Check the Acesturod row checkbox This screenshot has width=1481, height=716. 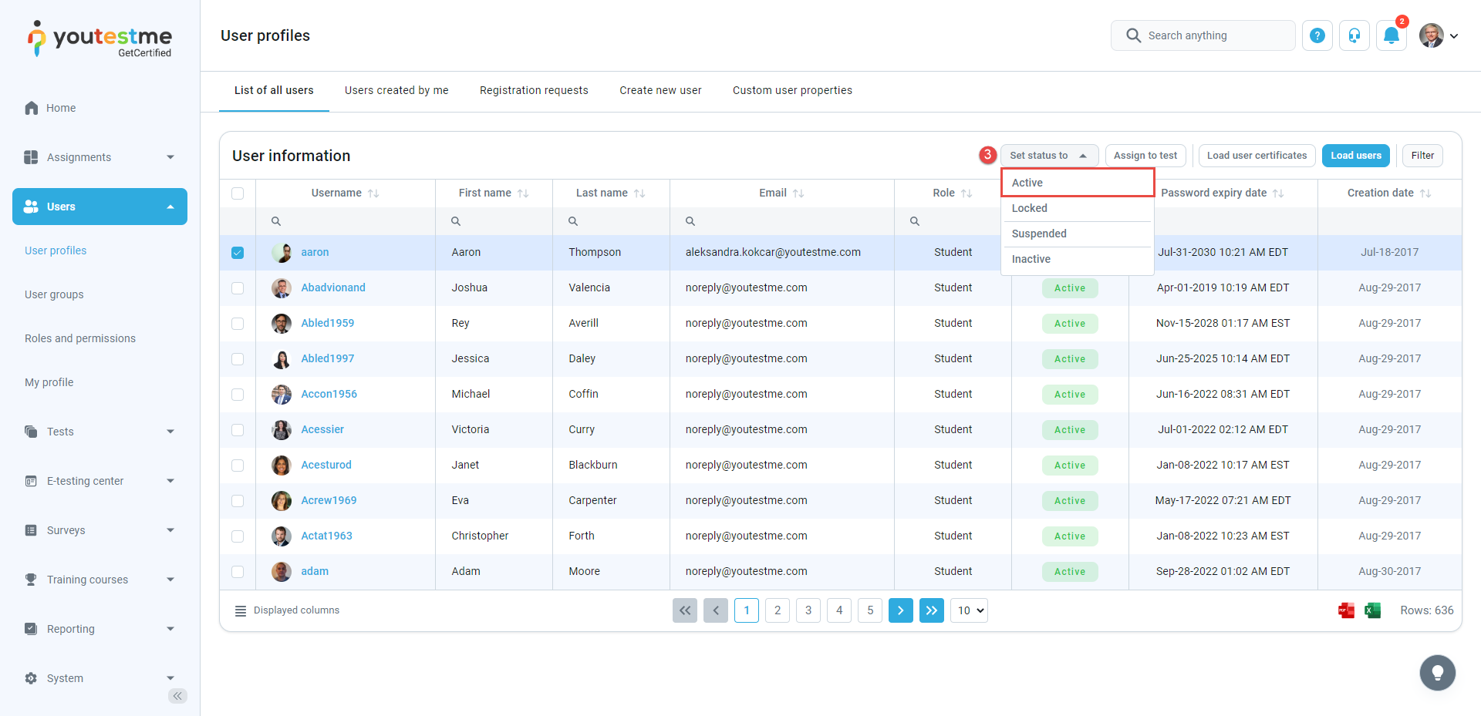[x=238, y=466]
